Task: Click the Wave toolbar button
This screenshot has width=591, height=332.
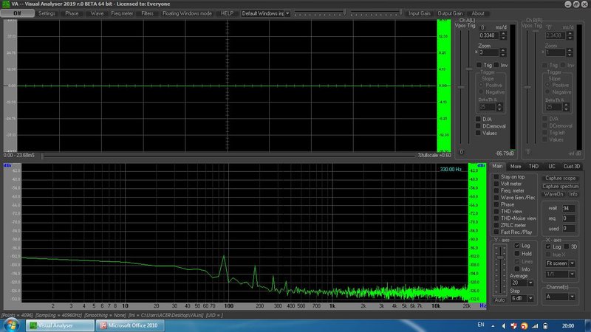Action: pyautogui.click(x=97, y=13)
